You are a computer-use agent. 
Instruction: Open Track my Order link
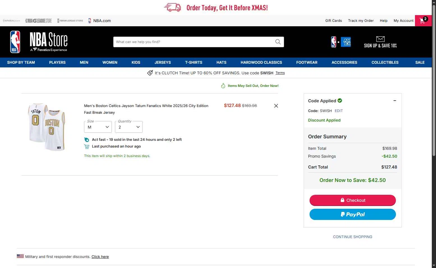(361, 21)
